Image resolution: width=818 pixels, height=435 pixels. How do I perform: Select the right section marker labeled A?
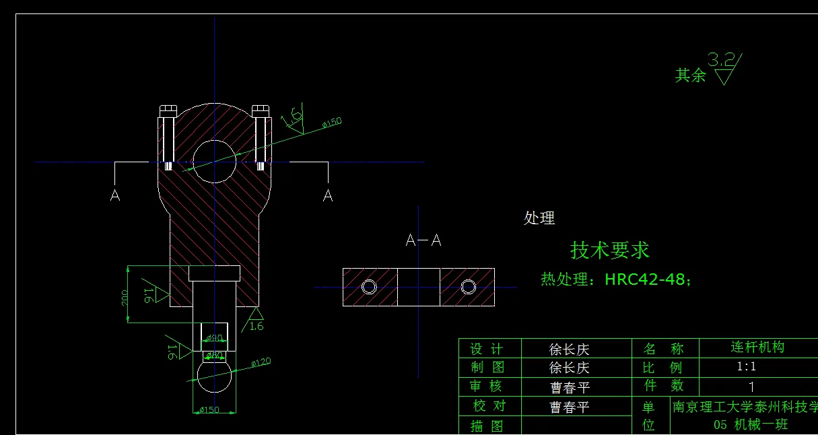pyautogui.click(x=328, y=196)
